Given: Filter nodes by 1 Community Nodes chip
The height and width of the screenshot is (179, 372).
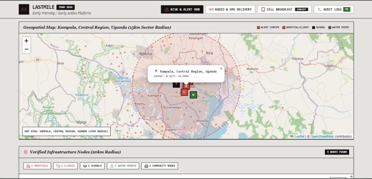Looking at the screenshot, I should click(x=160, y=166).
